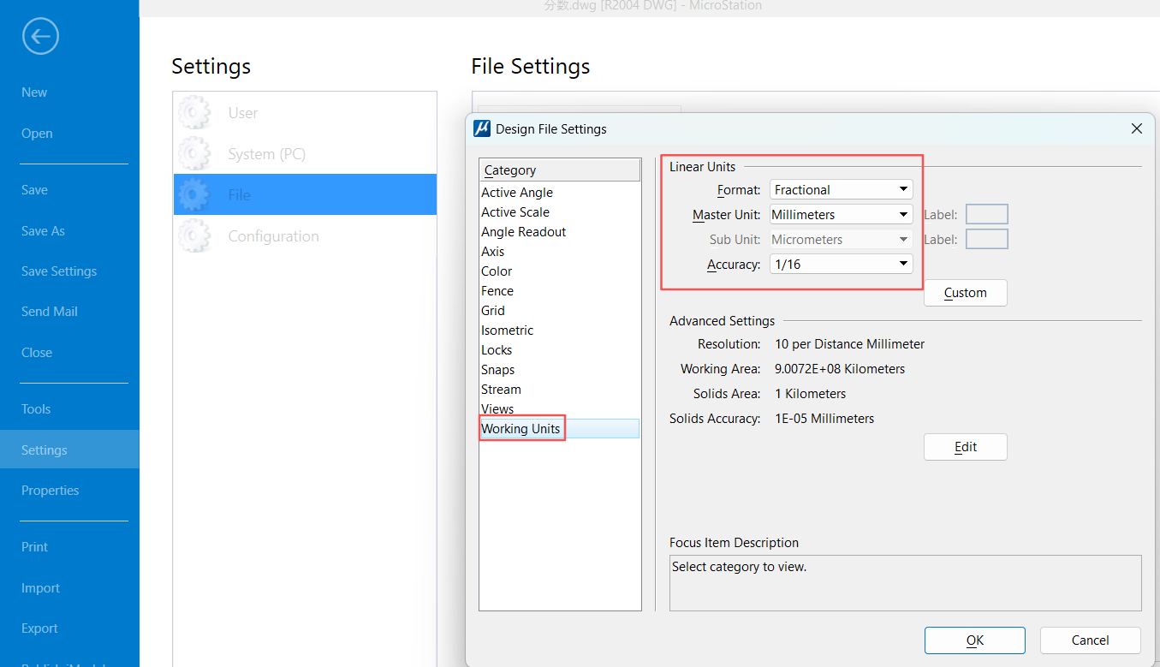This screenshot has height=667, width=1160.
Task: Select Working Units category
Action: point(521,429)
